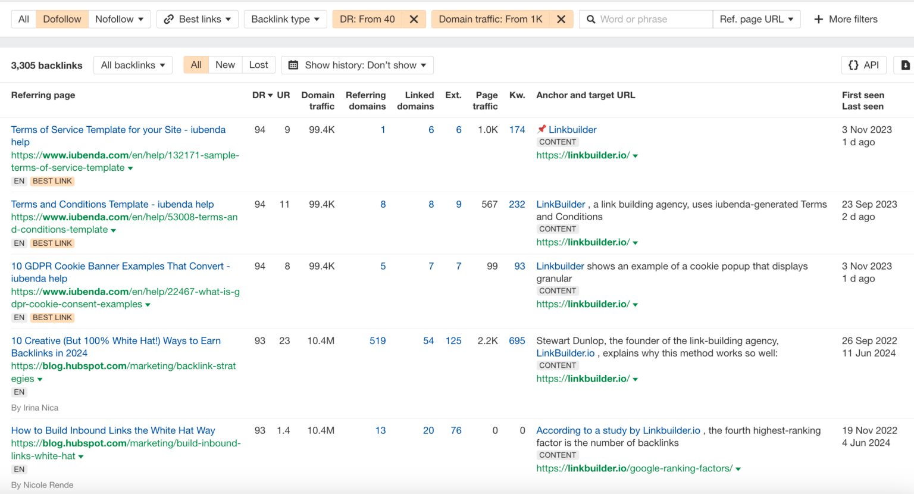Viewport: 914px width, 494px height.
Task: Click the 174 keywords value
Action: 517,130
